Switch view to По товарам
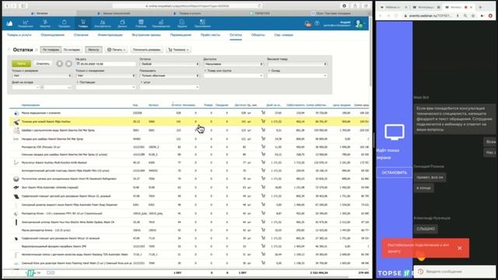 click(51, 50)
